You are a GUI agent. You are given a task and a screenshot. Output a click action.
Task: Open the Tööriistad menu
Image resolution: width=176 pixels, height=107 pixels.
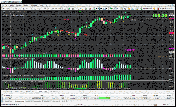click(34, 5)
